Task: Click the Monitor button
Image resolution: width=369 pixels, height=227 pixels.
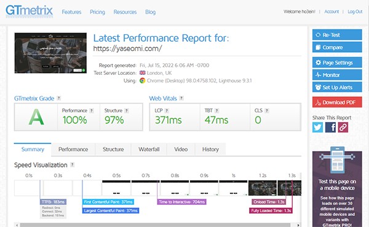Action: 337,75
